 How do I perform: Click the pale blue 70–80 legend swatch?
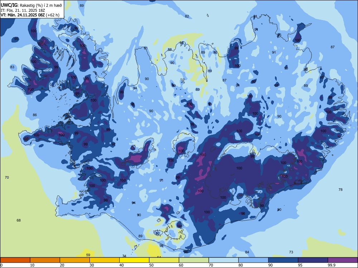coord(223,260)
